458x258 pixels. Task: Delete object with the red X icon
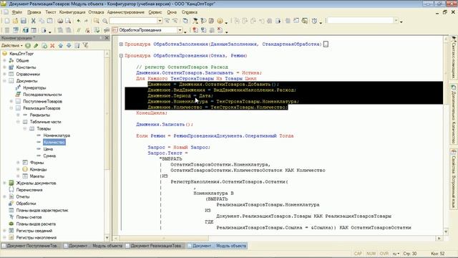coord(52,45)
